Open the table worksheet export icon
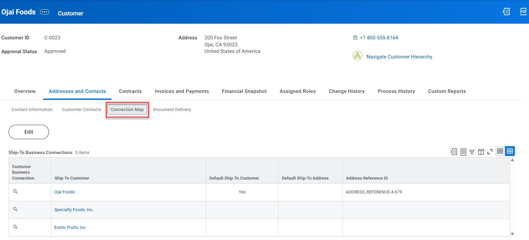Image resolution: width=529 pixels, height=240 pixels. 463,152
